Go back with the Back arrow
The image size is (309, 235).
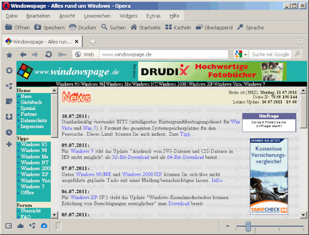[x=23, y=55]
